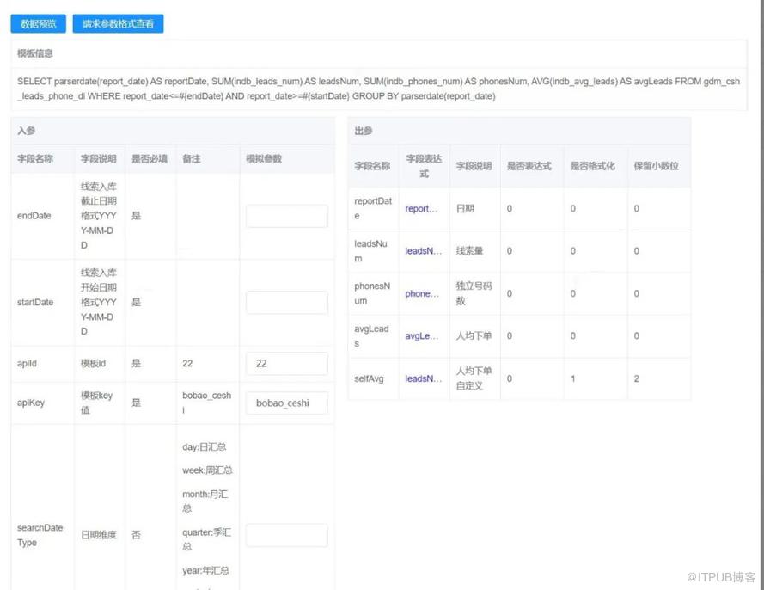Focus the endDate 模拟参数 input field
This screenshot has height=590, width=764.
pos(286,216)
